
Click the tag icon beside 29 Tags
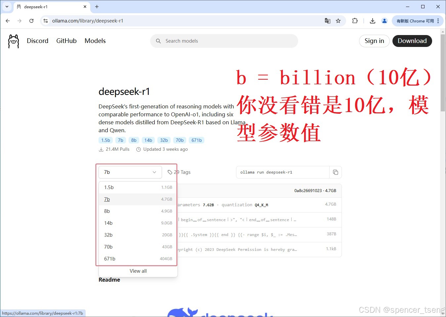point(170,172)
